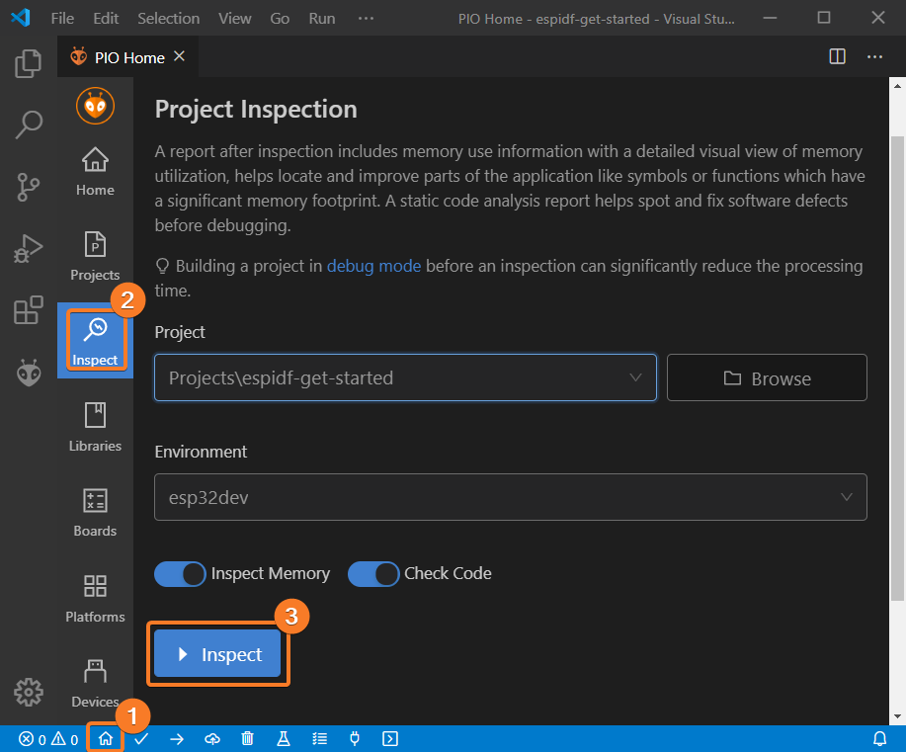Open the editor More Actions ellipsis
Screen dimensions: 906x752
[x=874, y=56]
